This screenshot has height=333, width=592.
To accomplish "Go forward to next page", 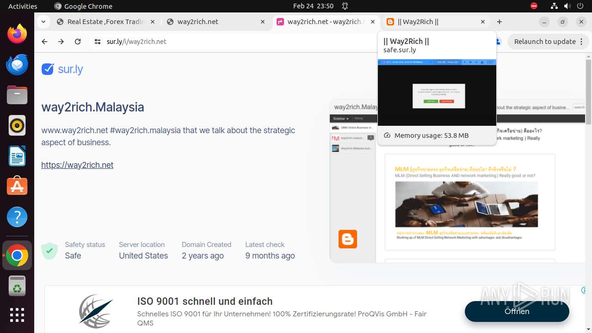I will tap(61, 42).
